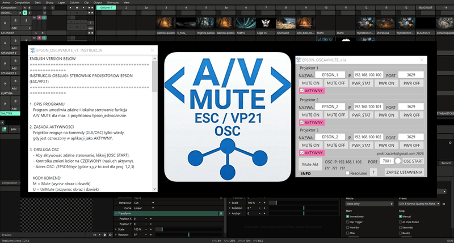Click the OSC START button

[x=413, y=161]
